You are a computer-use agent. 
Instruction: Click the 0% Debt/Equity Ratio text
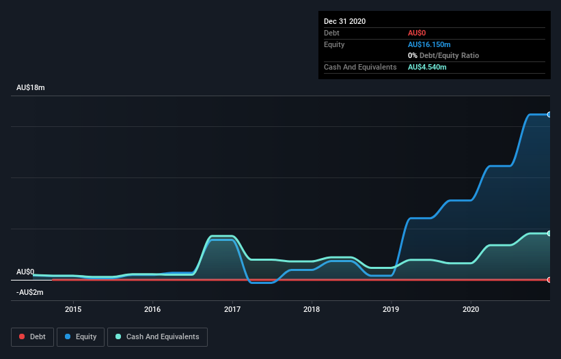click(x=443, y=55)
